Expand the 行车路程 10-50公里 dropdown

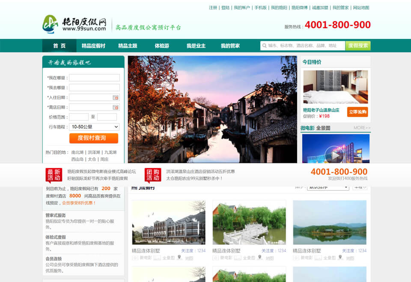click(94, 127)
